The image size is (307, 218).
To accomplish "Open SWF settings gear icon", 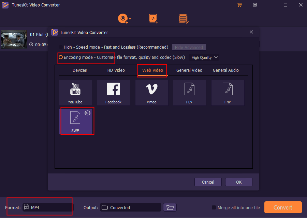I will [x=88, y=113].
